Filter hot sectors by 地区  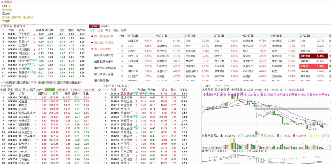tap(116, 30)
